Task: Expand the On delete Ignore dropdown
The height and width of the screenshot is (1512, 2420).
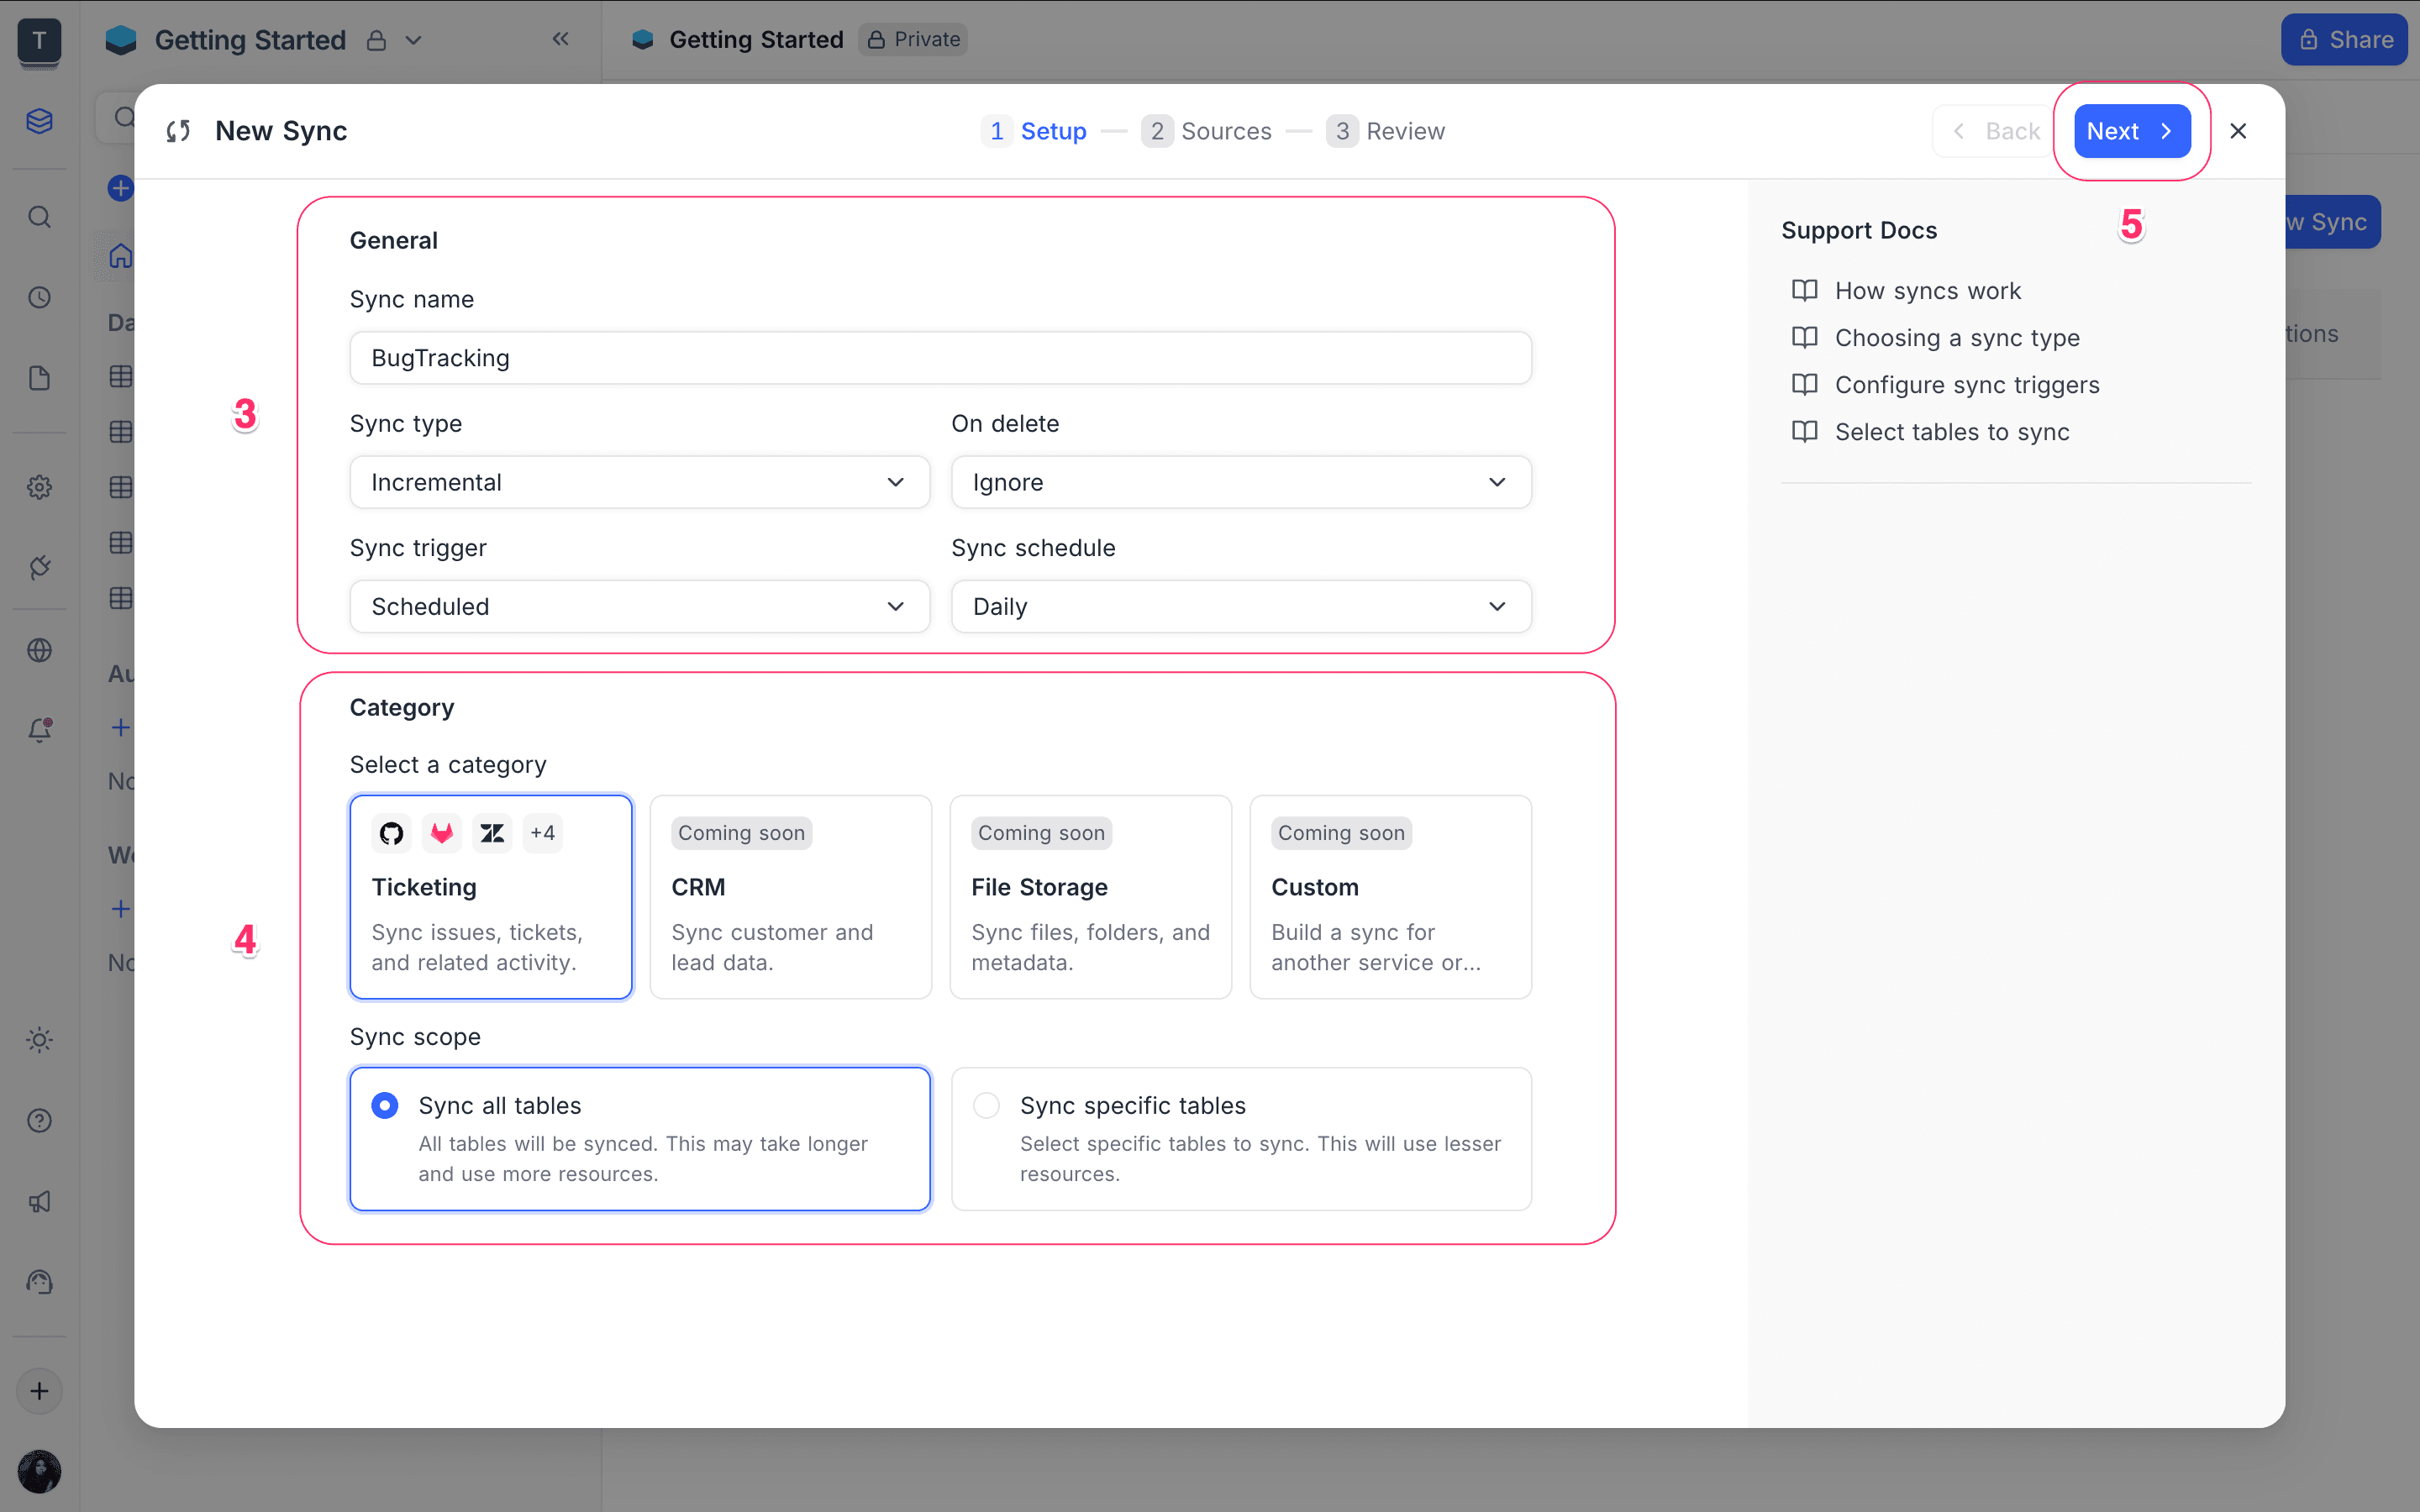Action: (x=1240, y=482)
